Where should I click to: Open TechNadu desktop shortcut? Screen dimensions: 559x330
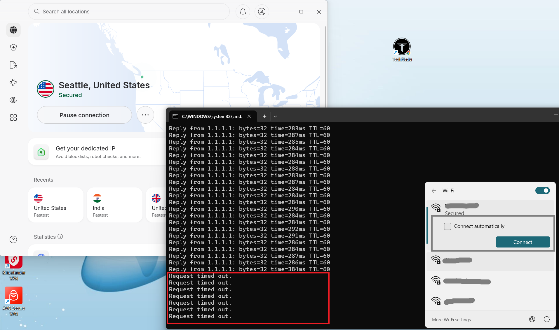(x=402, y=50)
